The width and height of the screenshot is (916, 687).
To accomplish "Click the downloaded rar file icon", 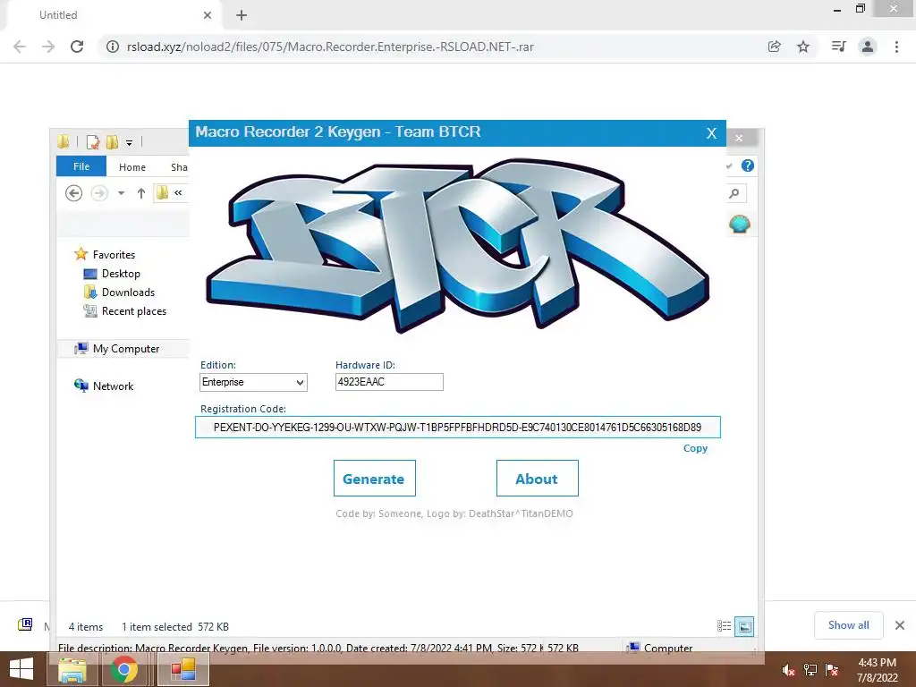I will 25,625.
